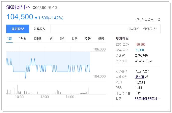This screenshot has height=113, width=172.
Task: Click the 10:00 time axis label
Action: click(x=19, y=97)
